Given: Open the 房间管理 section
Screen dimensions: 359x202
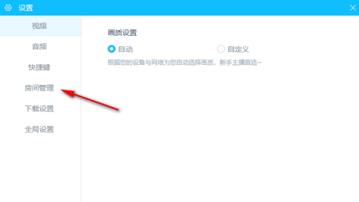Looking at the screenshot, I should (x=40, y=88).
